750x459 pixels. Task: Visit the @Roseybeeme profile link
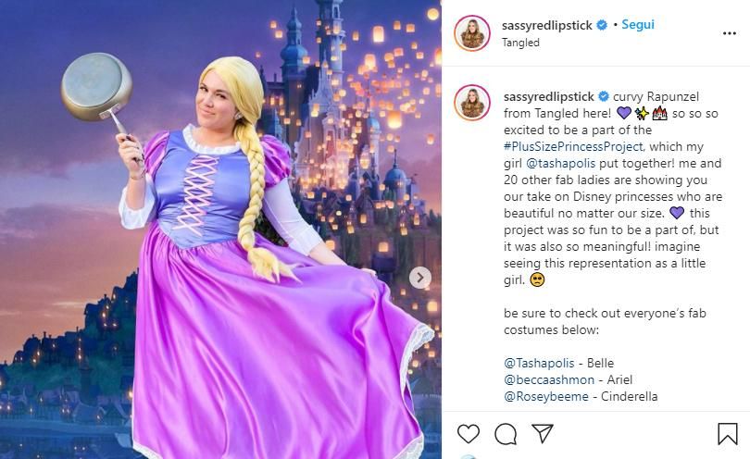[546, 396]
